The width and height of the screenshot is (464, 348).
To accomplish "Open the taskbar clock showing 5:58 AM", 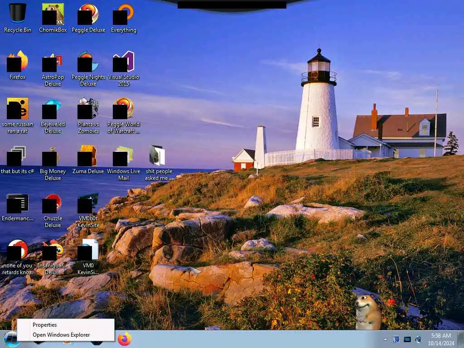I will point(440,339).
